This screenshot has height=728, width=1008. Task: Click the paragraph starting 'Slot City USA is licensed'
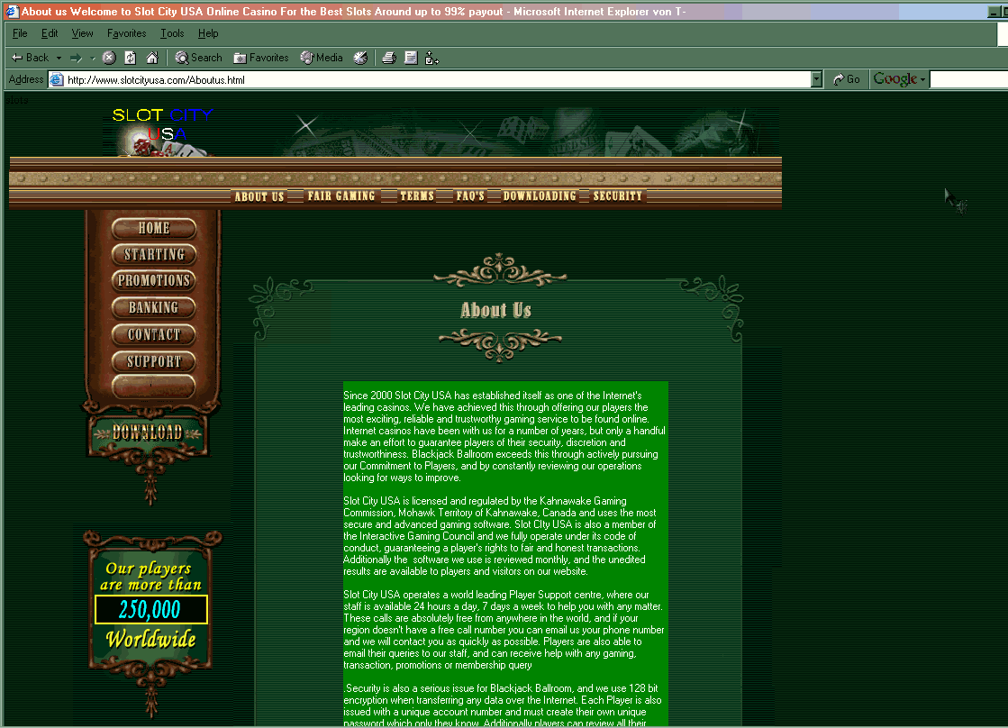pyautogui.click(x=500, y=536)
